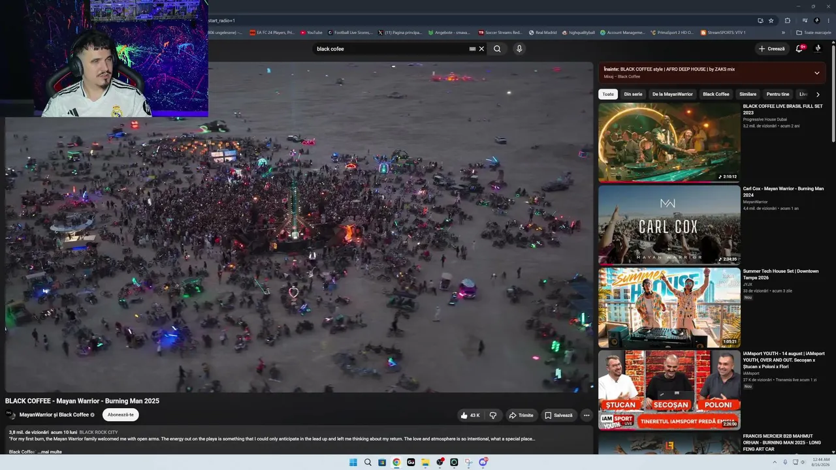Image resolution: width=836 pixels, height=470 pixels.
Task: Open the three-dot more actions menu
Action: pos(587,415)
